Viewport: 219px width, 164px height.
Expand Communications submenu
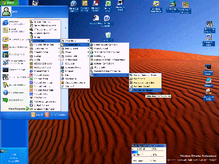click(75, 44)
